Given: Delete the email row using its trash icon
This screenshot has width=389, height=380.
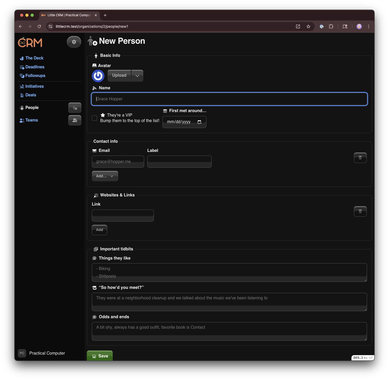Looking at the screenshot, I should [360, 157].
